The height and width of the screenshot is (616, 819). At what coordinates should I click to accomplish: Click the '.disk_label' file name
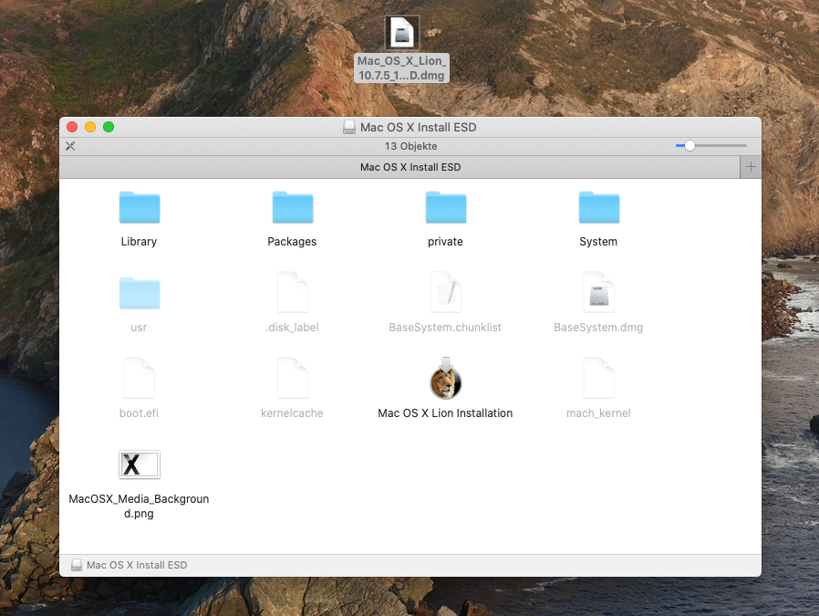(x=292, y=327)
